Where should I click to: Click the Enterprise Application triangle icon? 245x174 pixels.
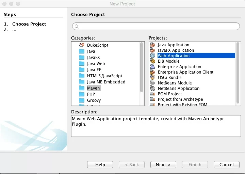tap(152, 66)
